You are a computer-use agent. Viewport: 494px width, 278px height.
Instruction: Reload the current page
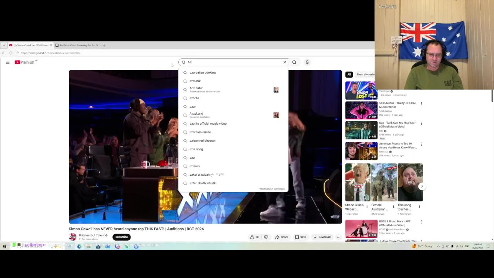11,53
